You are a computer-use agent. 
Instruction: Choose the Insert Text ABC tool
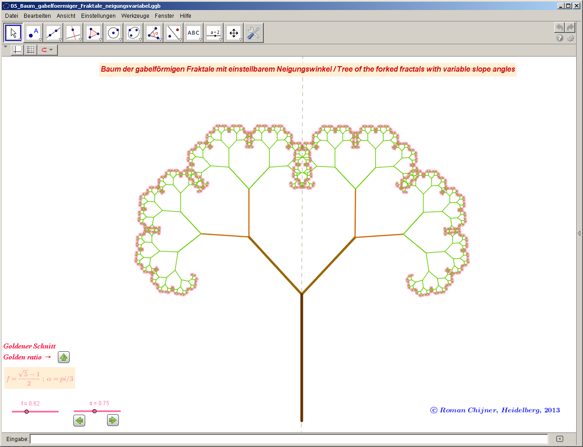click(x=194, y=33)
